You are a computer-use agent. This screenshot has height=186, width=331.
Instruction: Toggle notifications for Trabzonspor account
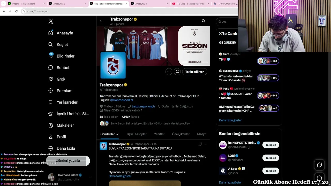177,72
